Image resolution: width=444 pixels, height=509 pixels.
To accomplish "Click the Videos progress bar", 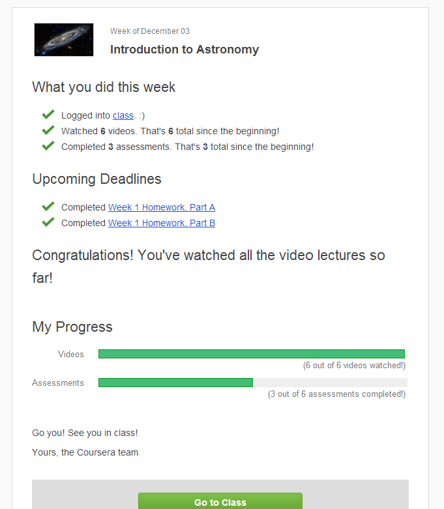I will click(x=252, y=354).
